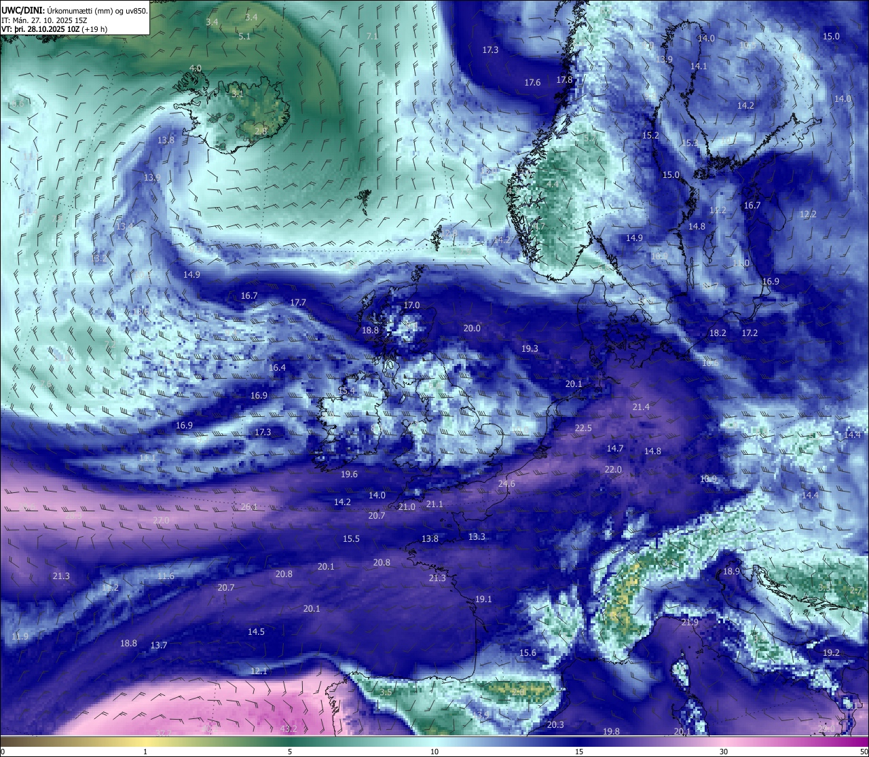Image resolution: width=869 pixels, height=757 pixels.
Task: Click the value 4.0 near Iceland
Action: 196,68
